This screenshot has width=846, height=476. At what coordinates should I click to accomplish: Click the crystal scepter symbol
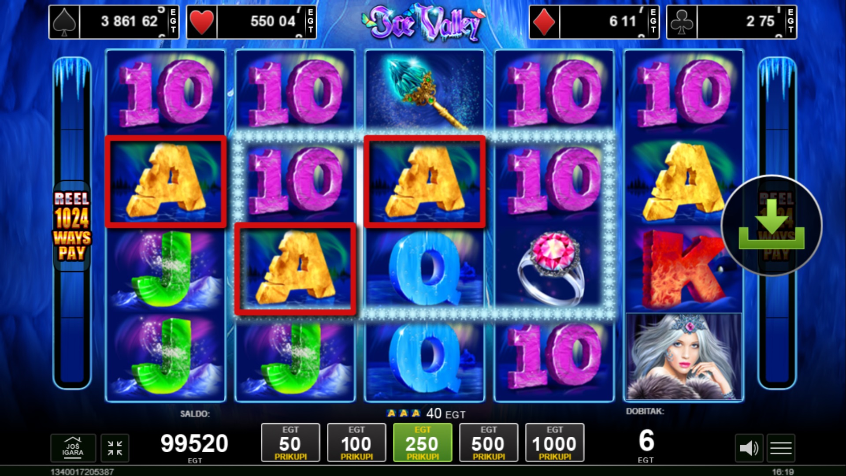(x=425, y=93)
